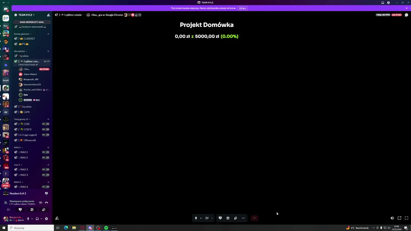Open server folder icon in server list
The image size is (411, 231).
[6, 65]
